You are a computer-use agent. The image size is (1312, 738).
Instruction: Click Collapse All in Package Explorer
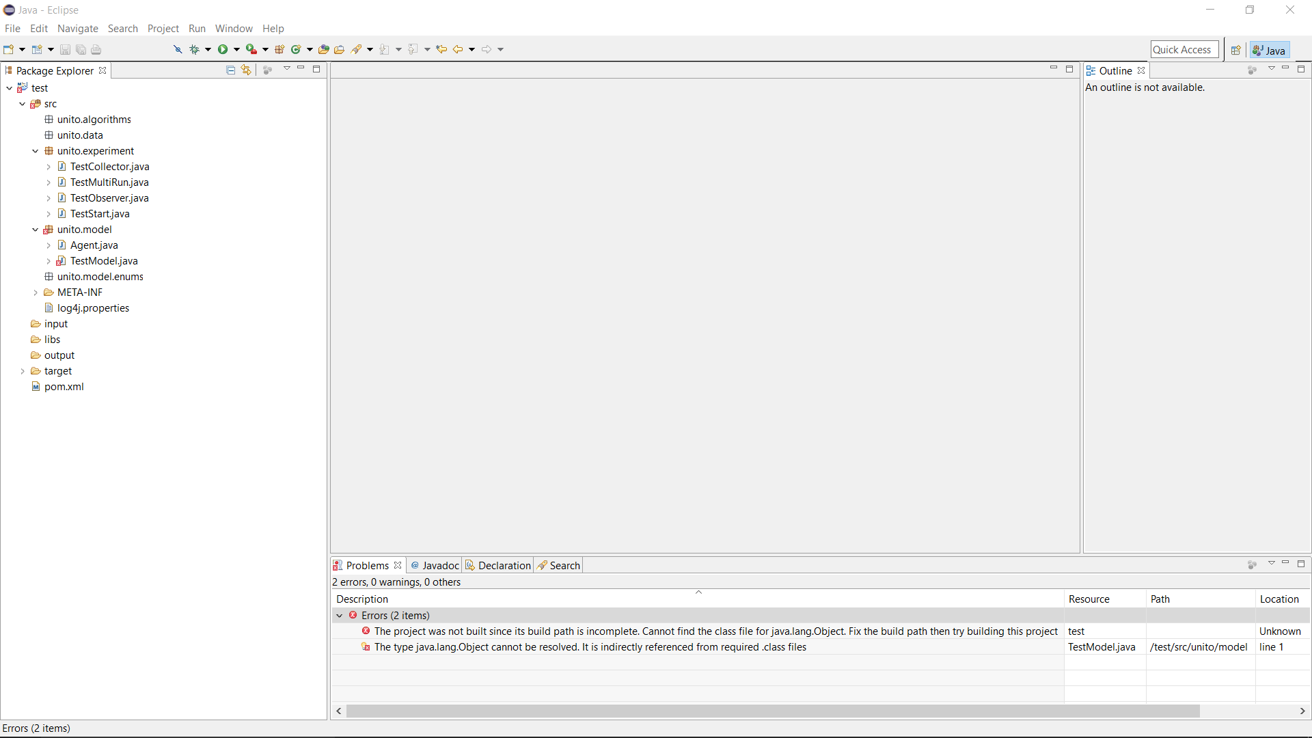231,70
